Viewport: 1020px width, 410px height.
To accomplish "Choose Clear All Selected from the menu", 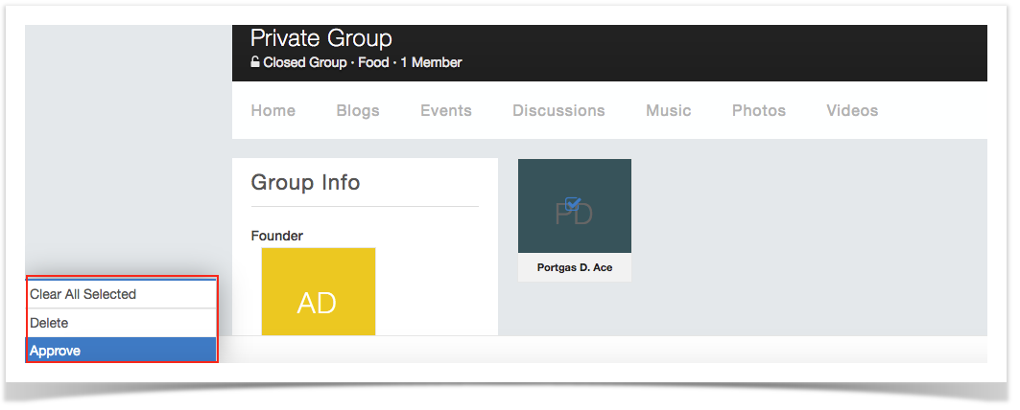I will click(x=83, y=294).
